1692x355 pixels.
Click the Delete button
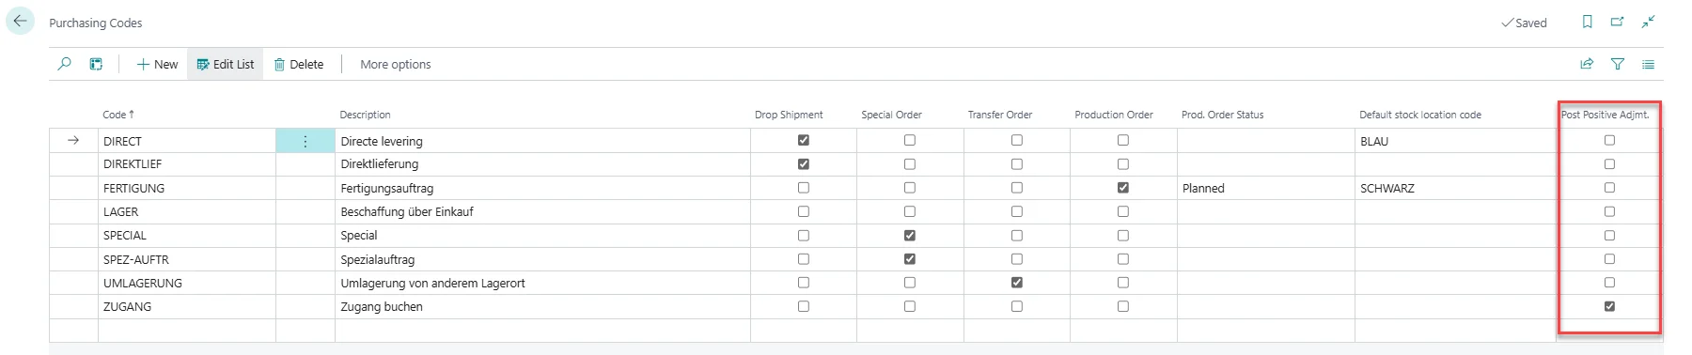click(299, 64)
